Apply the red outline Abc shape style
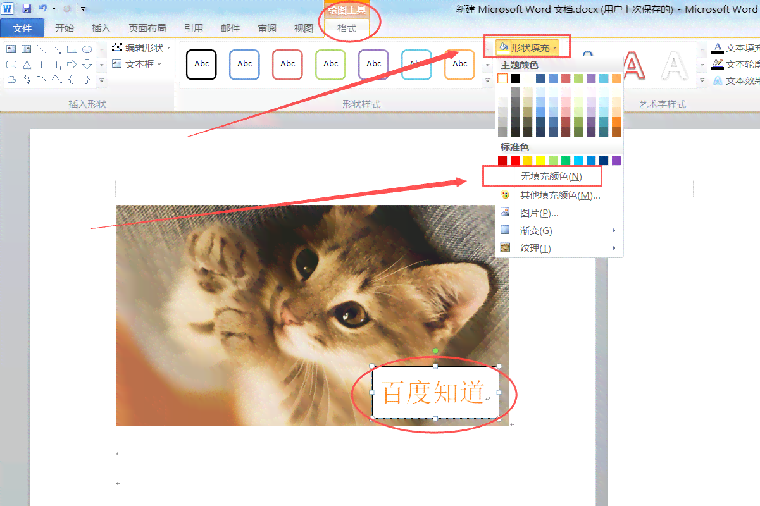760x506 pixels. pos(287,65)
